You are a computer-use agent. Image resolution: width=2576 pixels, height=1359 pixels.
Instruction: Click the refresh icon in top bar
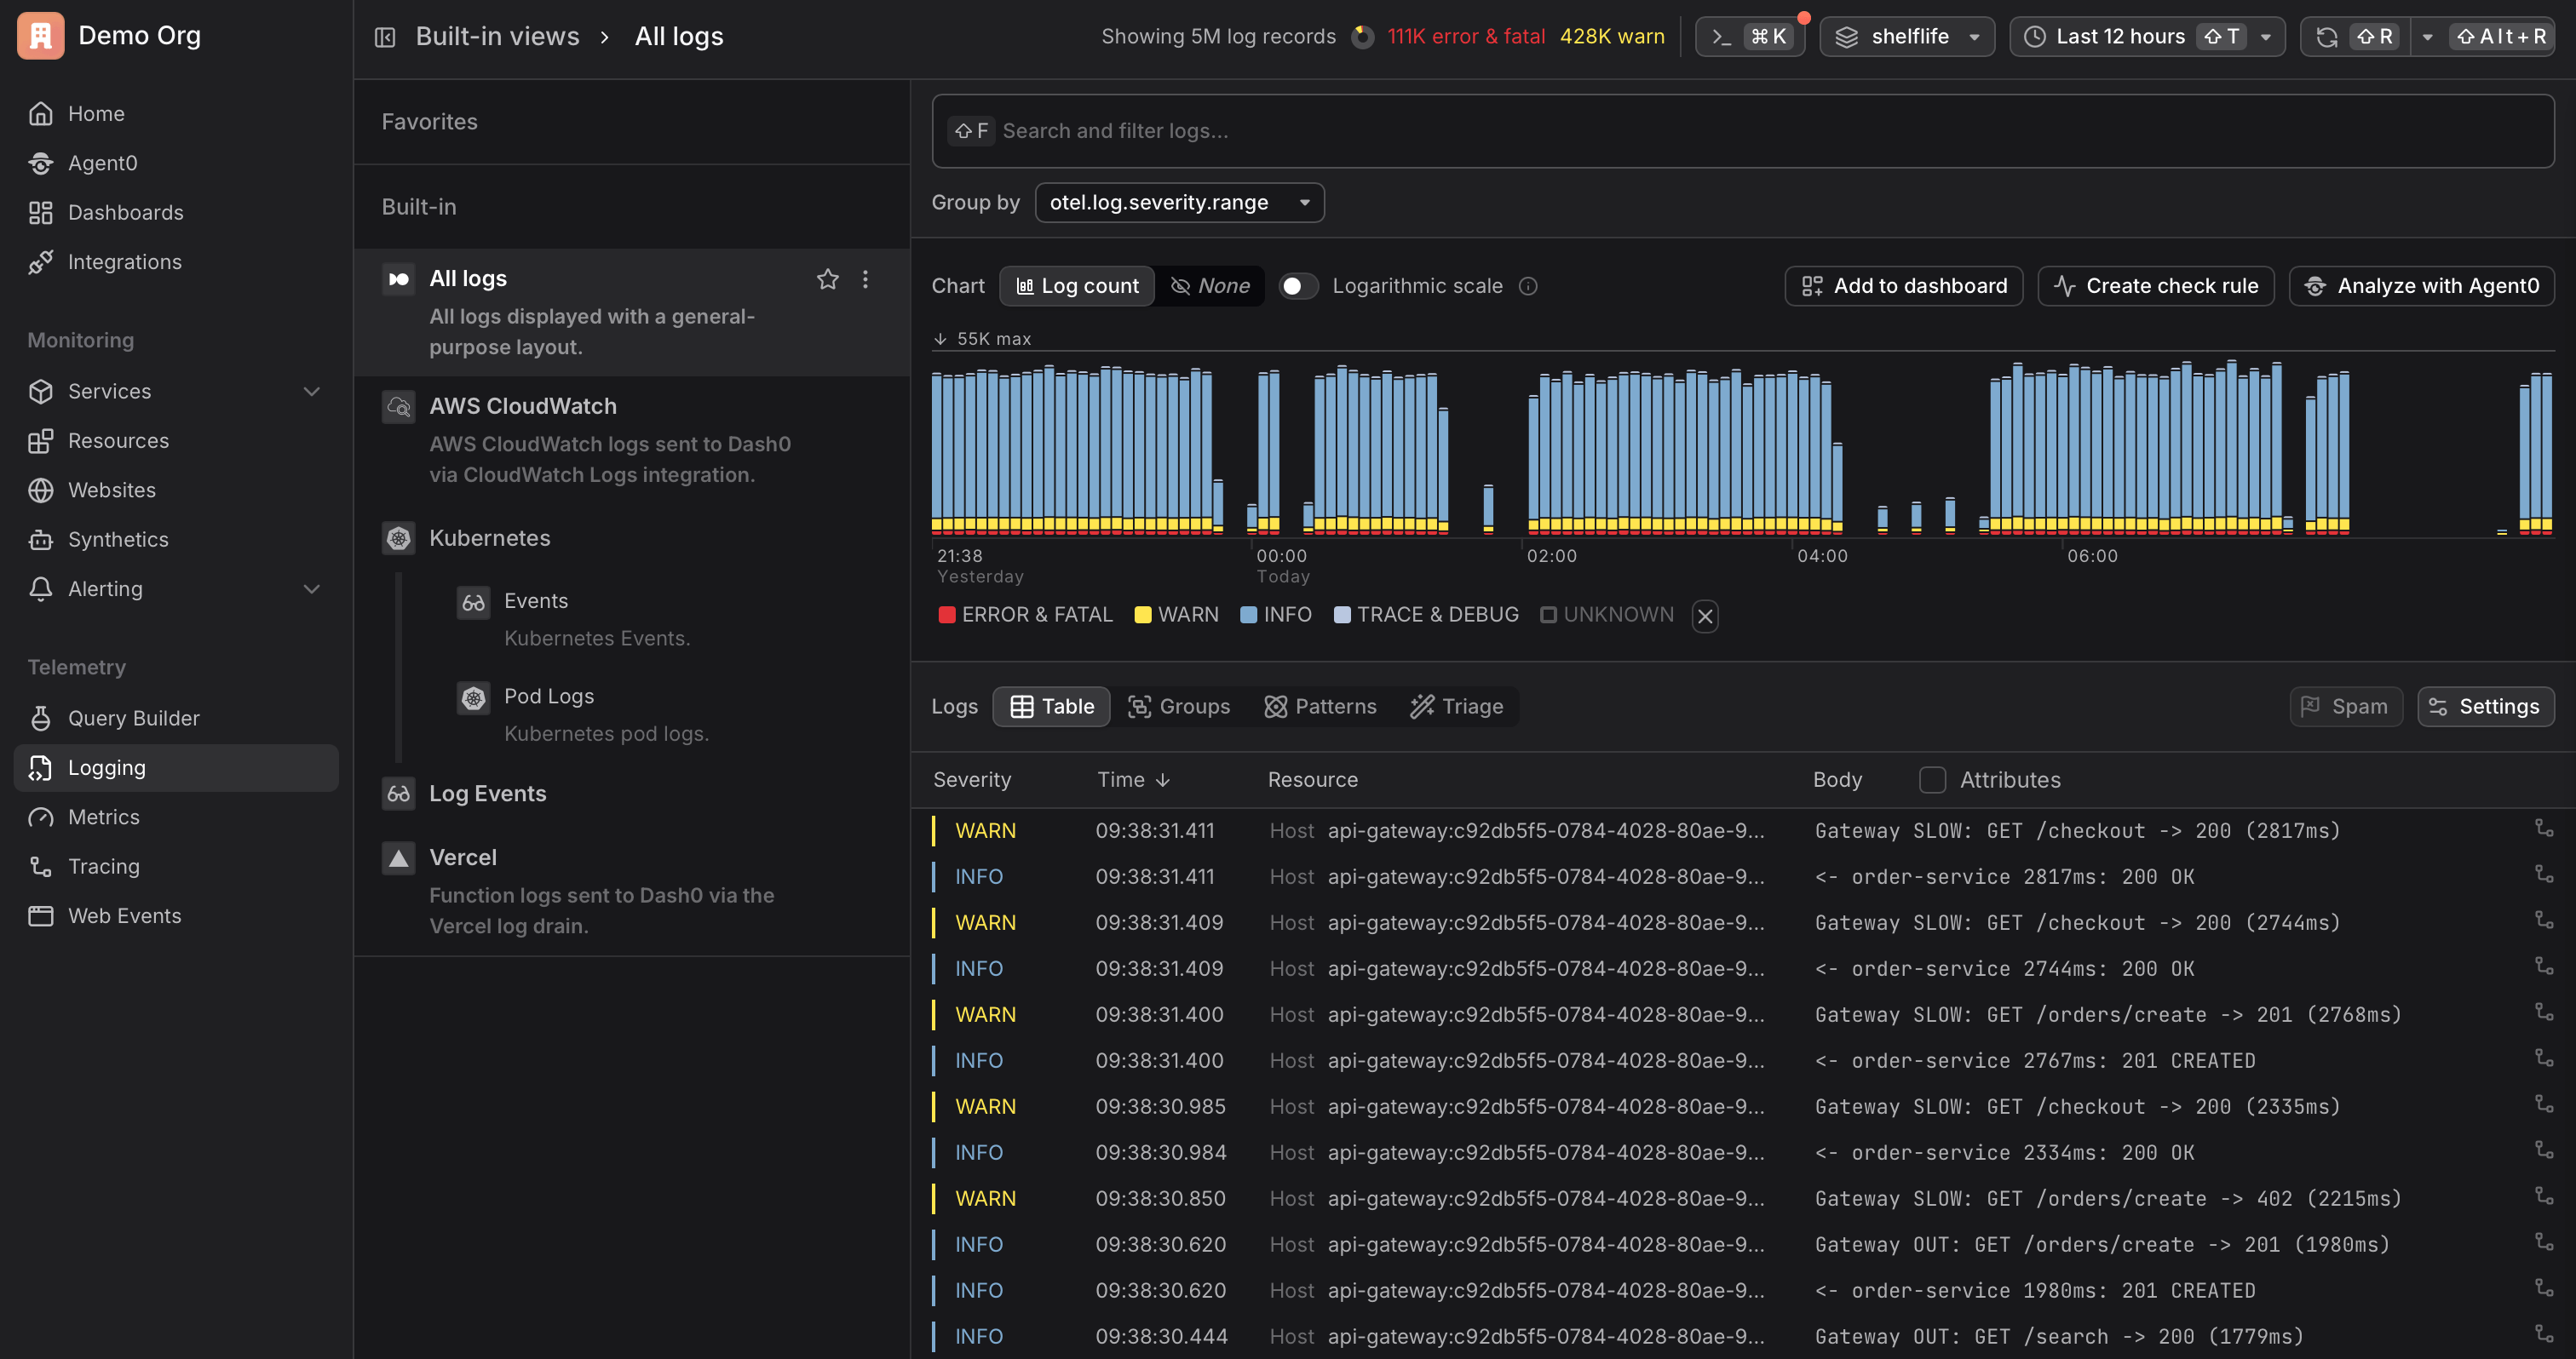point(2327,36)
